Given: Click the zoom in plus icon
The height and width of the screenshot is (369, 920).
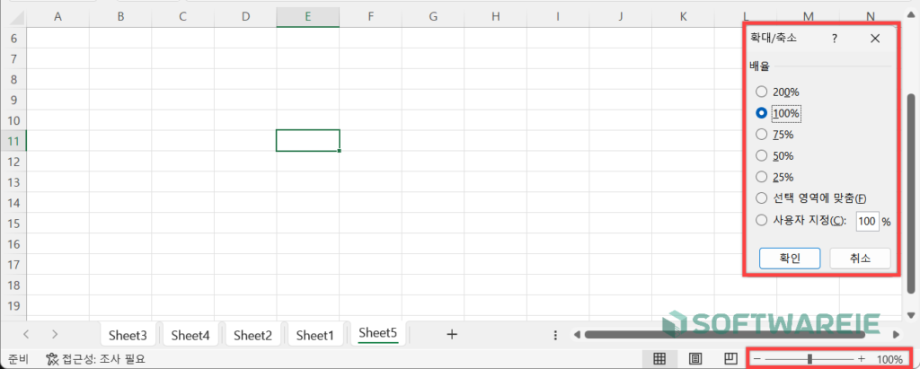Looking at the screenshot, I should [x=862, y=359].
